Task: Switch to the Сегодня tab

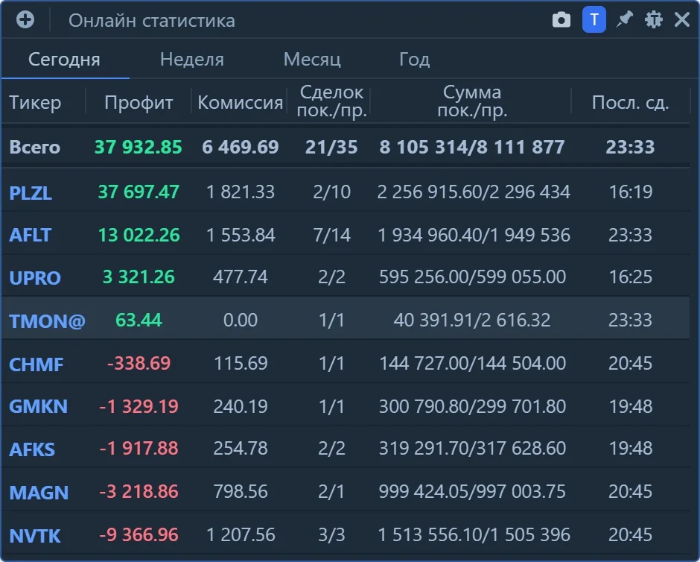Action: click(64, 60)
